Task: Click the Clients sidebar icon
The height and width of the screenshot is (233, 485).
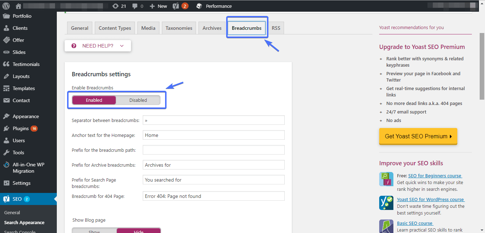Action: pyautogui.click(x=6, y=28)
